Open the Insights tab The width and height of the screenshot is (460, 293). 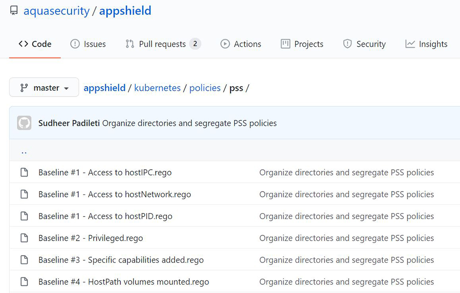point(426,44)
